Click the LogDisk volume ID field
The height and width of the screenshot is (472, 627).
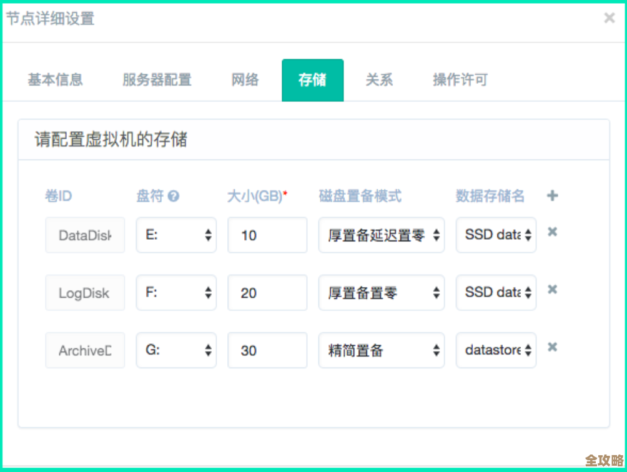[85, 292]
